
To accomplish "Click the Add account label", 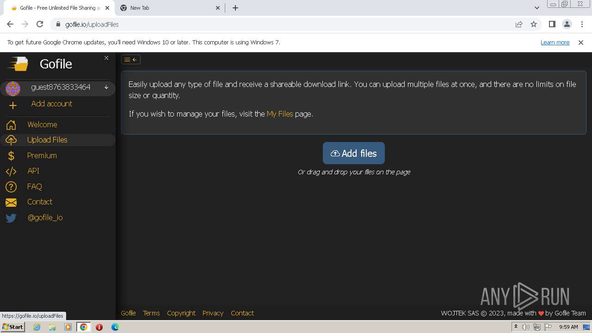I will [52, 104].
